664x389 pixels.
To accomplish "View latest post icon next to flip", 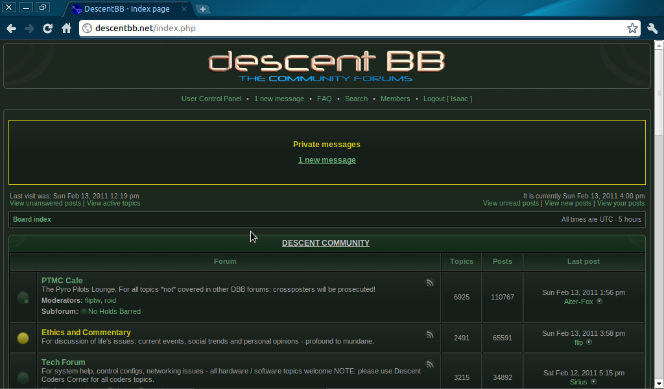I will 589,342.
